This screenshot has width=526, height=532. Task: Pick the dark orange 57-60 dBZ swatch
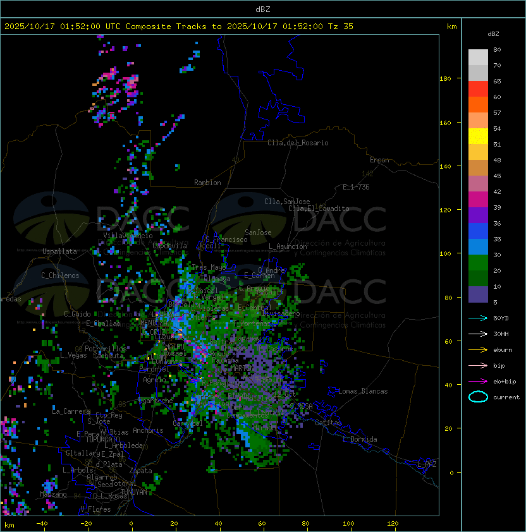pos(478,105)
